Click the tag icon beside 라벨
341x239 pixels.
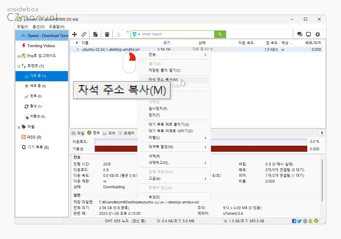tap(24, 127)
